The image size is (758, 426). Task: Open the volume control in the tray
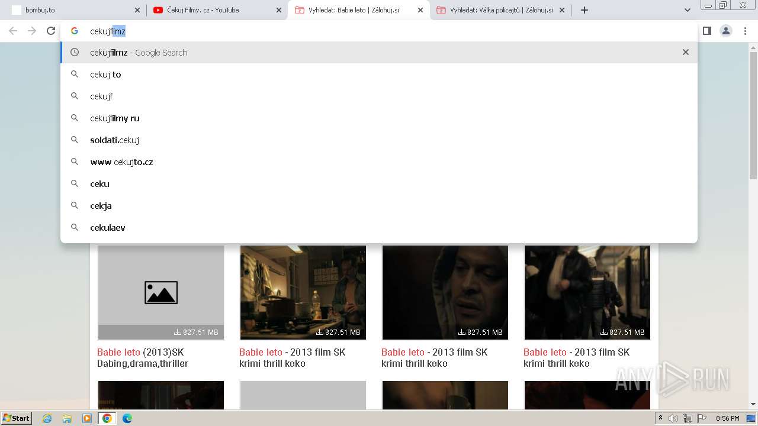point(673,418)
